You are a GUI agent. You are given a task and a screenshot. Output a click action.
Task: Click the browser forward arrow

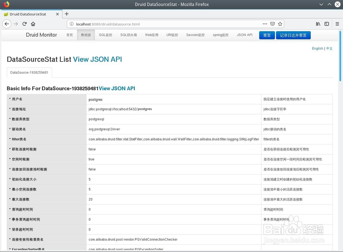click(x=16, y=24)
